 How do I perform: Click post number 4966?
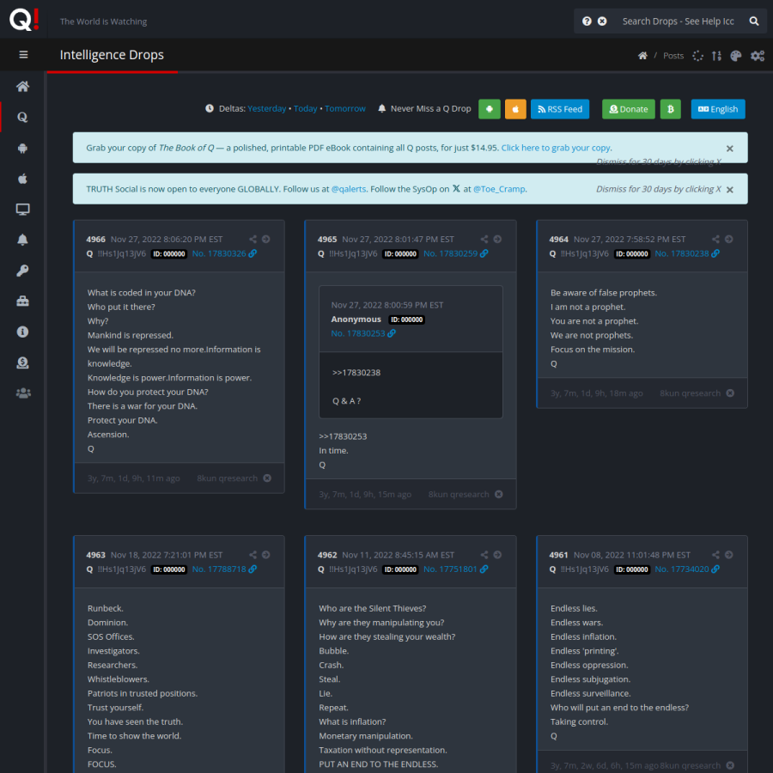95,239
